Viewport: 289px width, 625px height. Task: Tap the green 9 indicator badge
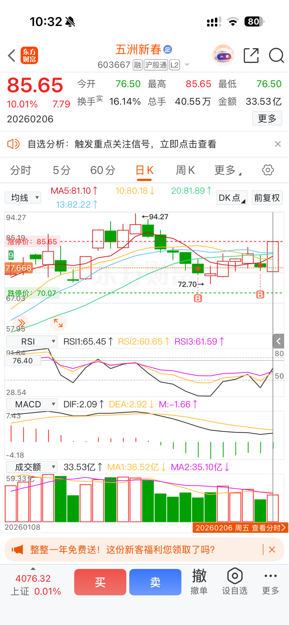[x=11, y=256]
